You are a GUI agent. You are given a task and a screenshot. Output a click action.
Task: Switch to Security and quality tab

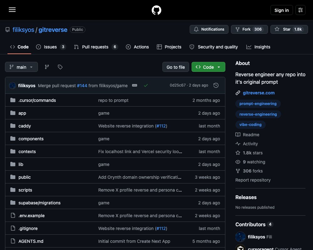click(213, 47)
